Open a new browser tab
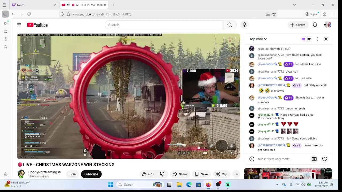342x192 pixels. (113, 5)
